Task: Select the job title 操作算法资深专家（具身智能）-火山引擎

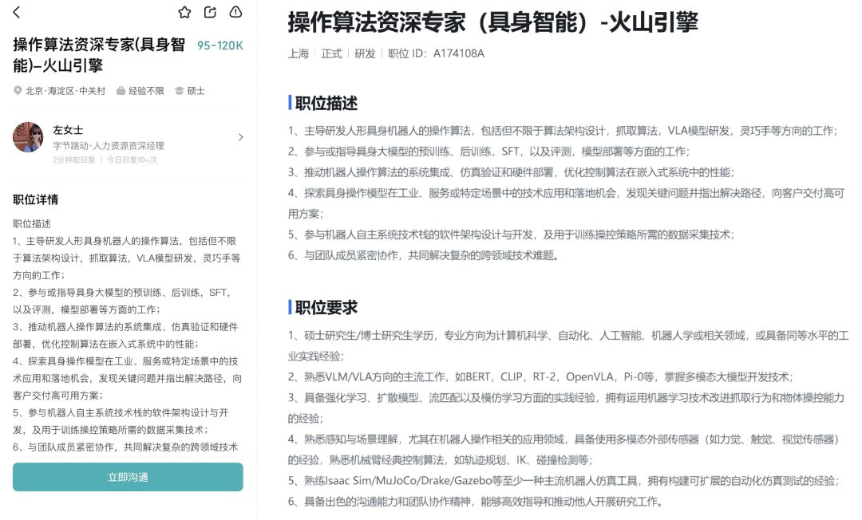Action: (x=492, y=23)
